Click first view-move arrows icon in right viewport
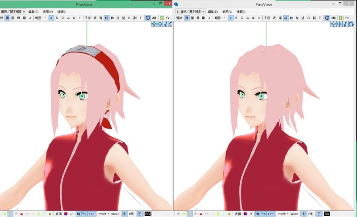The image size is (357, 217). point(333,24)
